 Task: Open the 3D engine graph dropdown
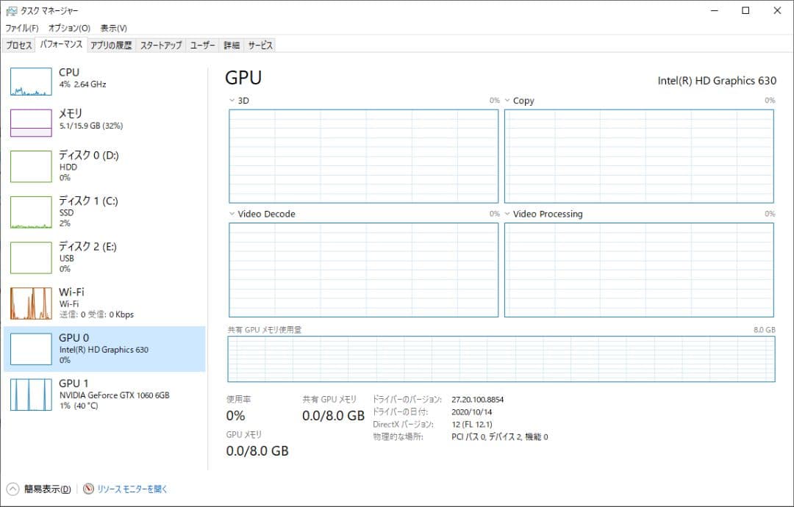232,101
